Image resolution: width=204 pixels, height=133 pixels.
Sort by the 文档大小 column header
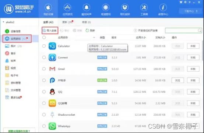tap(160, 38)
